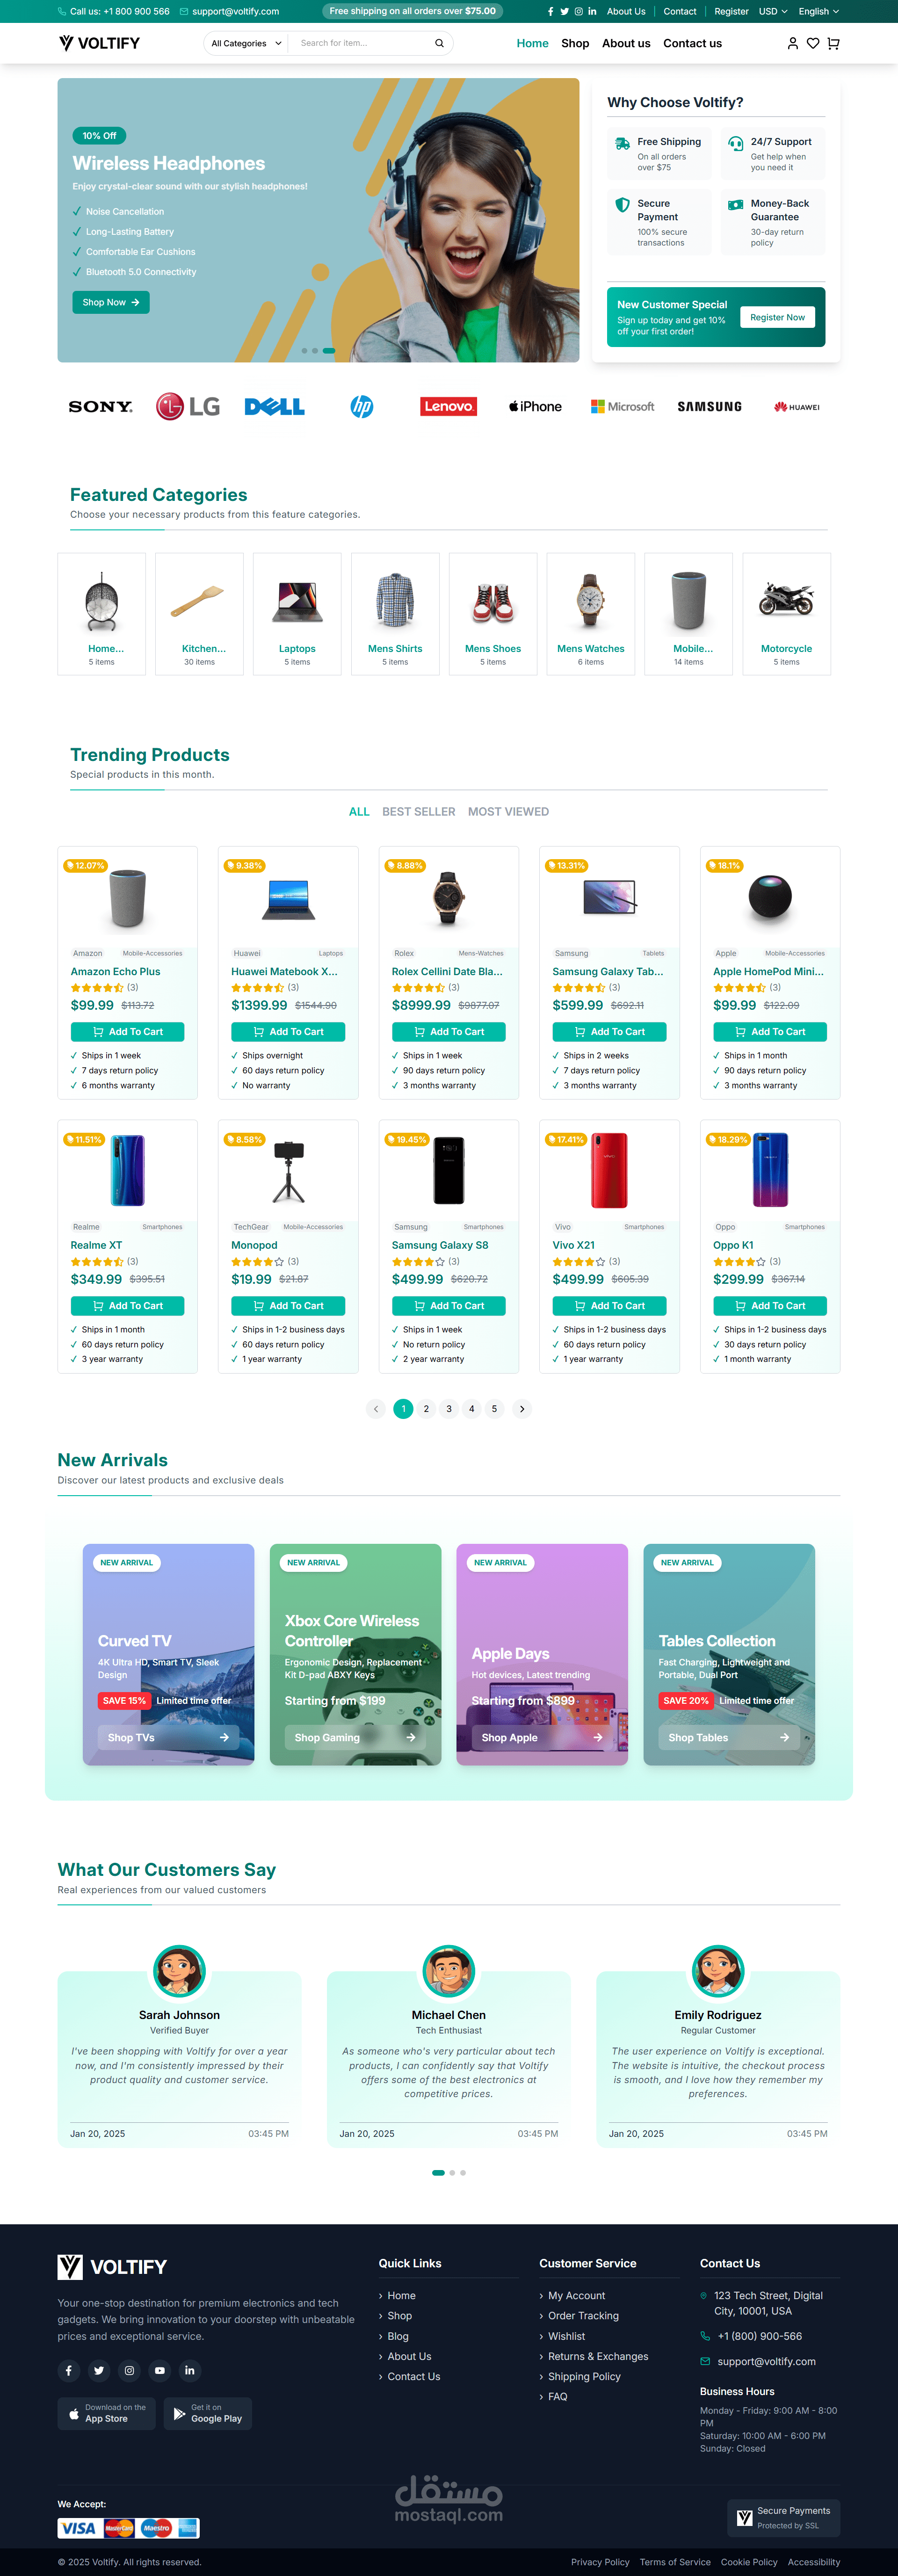Click the Instagram icon in footer
The image size is (898, 2576).
click(x=129, y=2370)
